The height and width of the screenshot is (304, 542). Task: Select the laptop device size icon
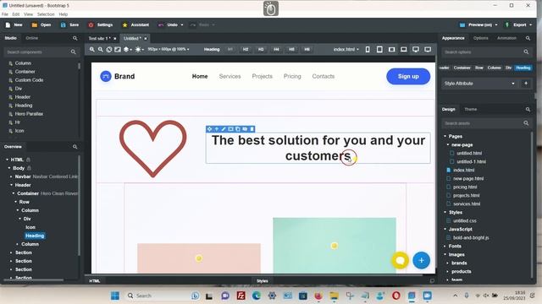coord(403,50)
